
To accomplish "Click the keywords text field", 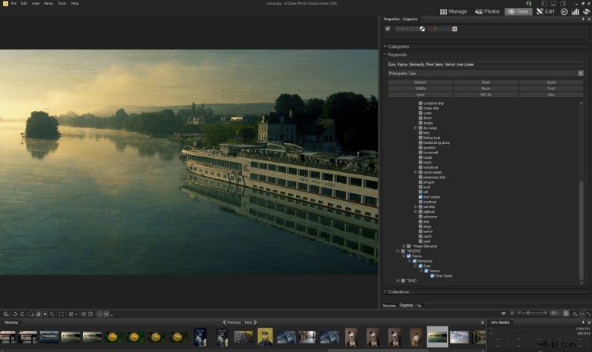I will (x=486, y=64).
